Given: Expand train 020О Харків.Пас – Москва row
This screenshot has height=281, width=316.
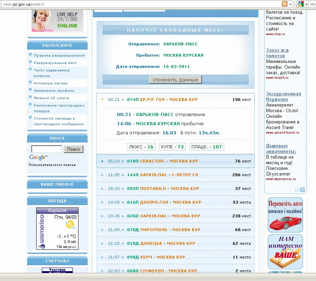Looking at the screenshot, I should point(176,216).
